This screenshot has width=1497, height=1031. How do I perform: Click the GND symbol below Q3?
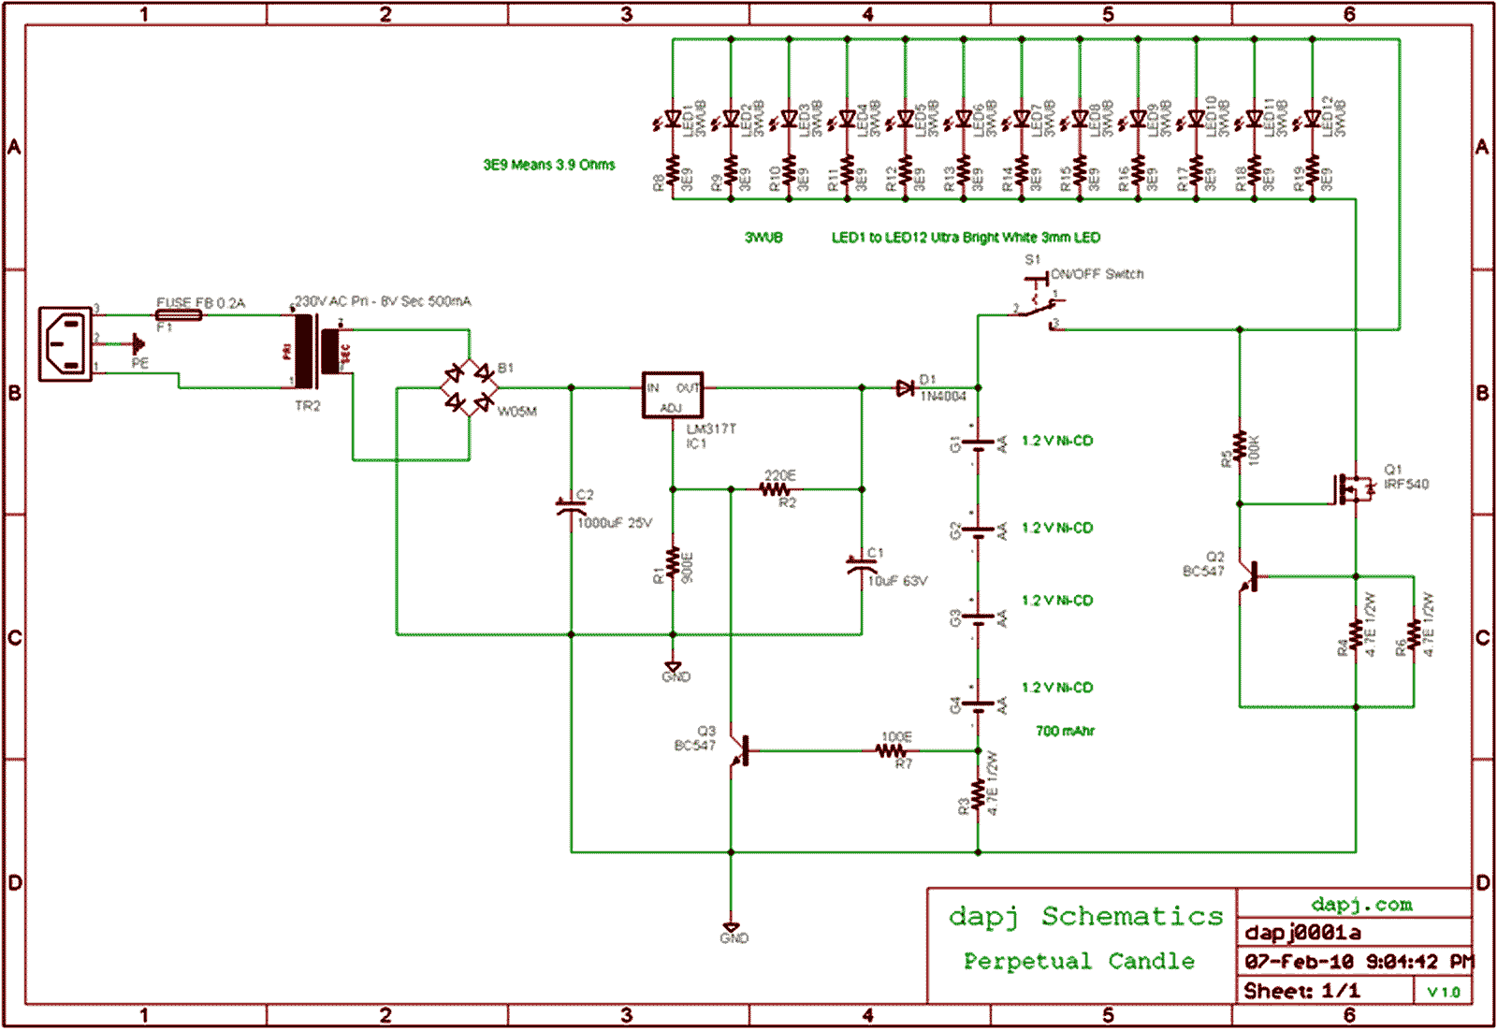(733, 932)
